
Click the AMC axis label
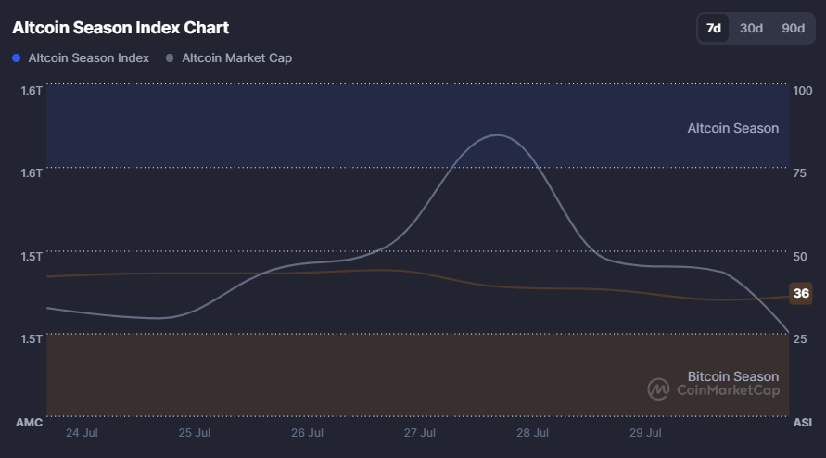tap(30, 423)
